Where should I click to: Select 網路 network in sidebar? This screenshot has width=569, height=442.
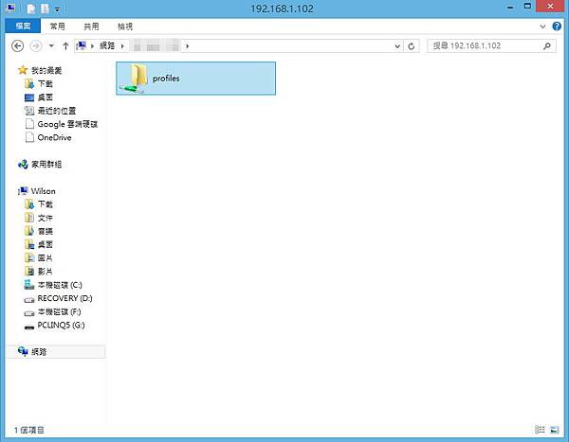click(x=39, y=352)
